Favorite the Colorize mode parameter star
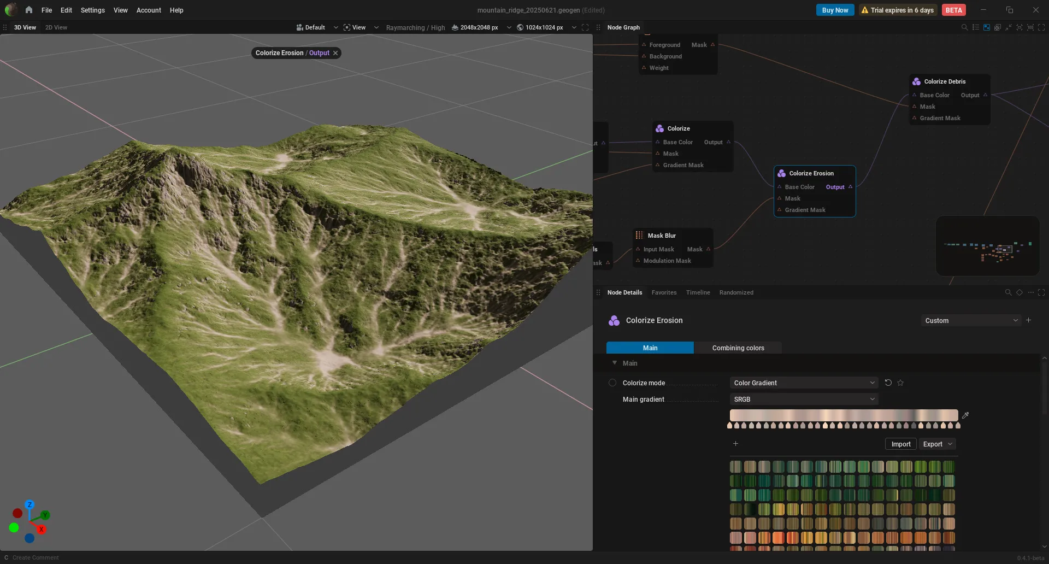 pyautogui.click(x=900, y=383)
